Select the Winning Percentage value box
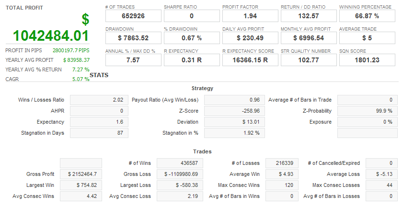 (367, 16)
